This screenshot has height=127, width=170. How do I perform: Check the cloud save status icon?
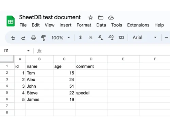point(111,18)
